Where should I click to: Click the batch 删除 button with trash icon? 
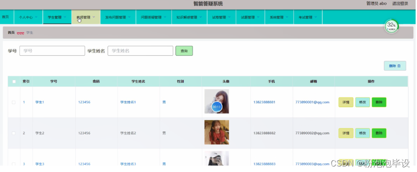(395, 66)
